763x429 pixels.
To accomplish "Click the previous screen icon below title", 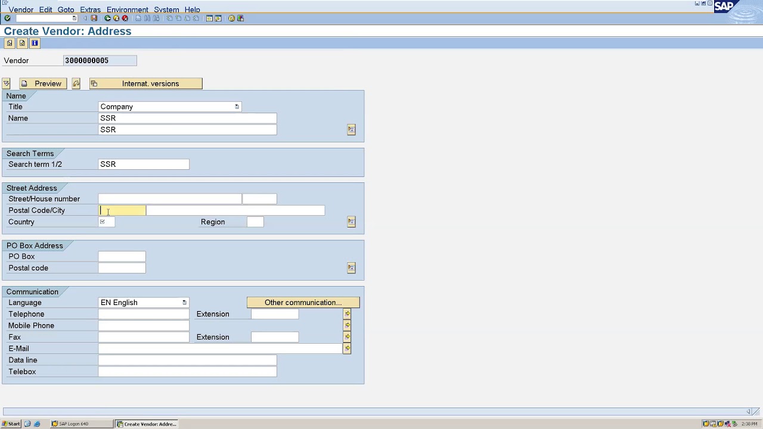I will (x=10, y=43).
